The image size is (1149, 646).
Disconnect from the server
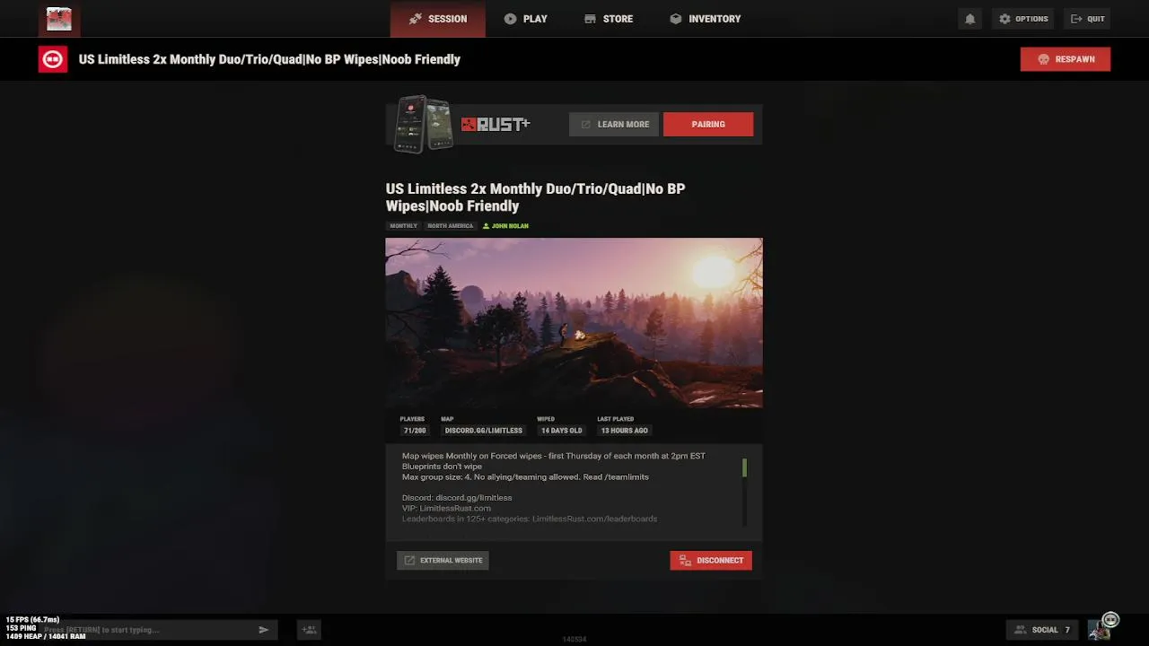(x=711, y=561)
